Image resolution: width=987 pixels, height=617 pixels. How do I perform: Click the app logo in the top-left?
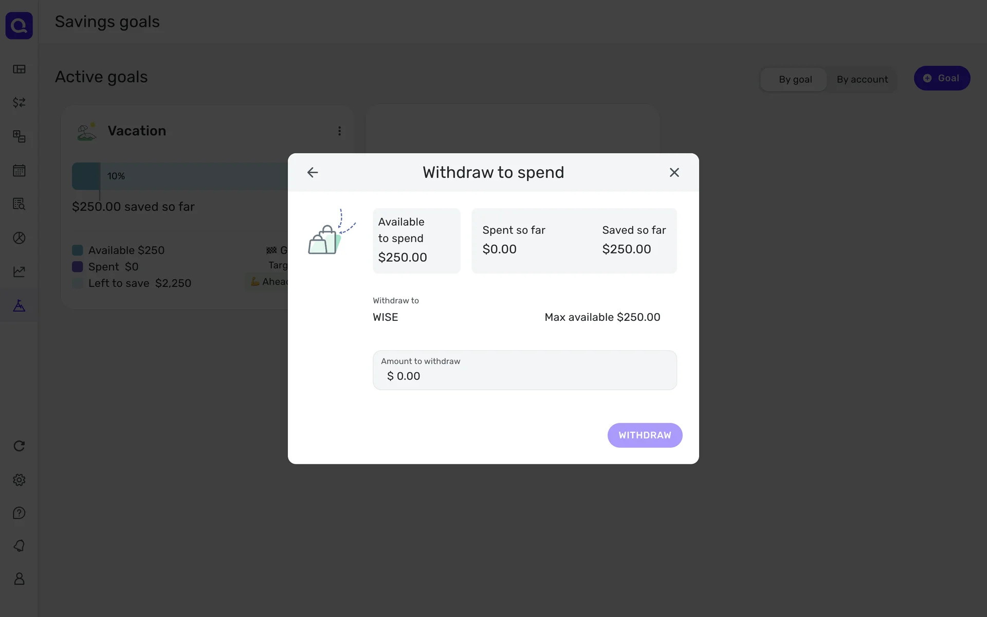19,25
